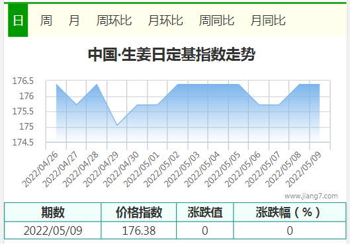Click x-axis label 2022/05/02
350x244 pixels.
[x=162, y=169]
